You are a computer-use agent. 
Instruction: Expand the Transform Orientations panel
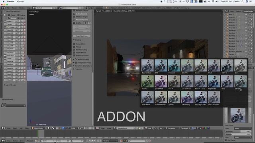(x=74, y=66)
